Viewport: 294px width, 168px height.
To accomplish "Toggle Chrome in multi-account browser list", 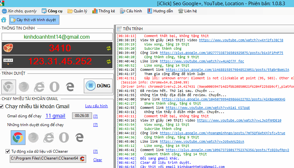I will pos(18,137).
